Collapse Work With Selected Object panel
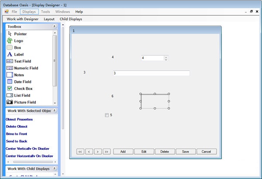The height and width of the screenshot is (179, 262). [55, 110]
